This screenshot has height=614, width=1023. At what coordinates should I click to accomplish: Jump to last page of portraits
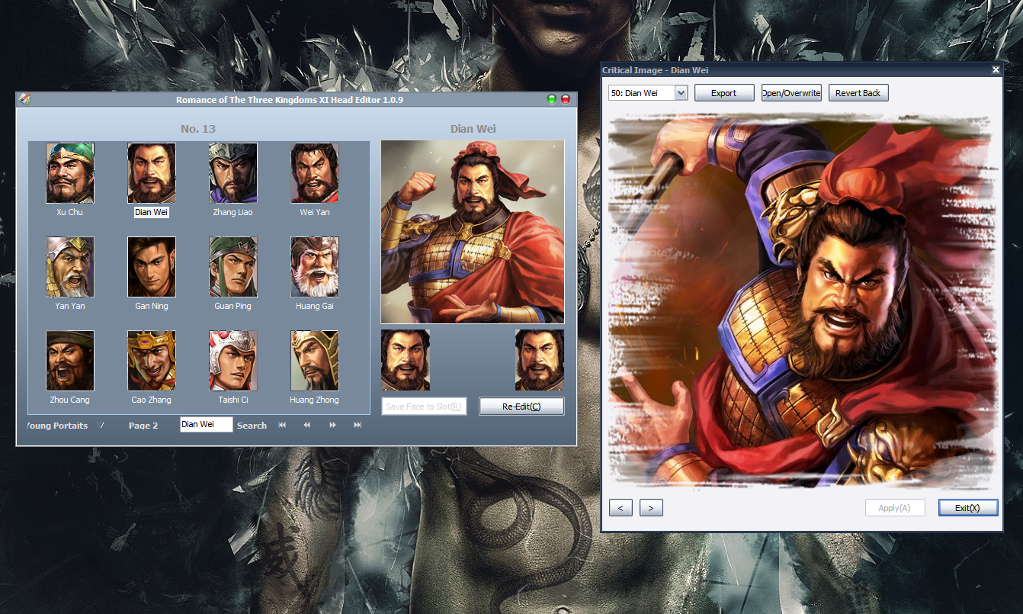[x=358, y=425]
